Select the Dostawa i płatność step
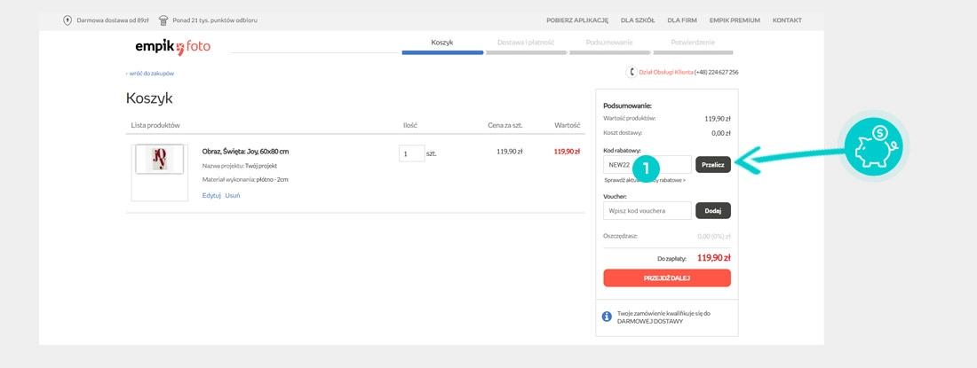This screenshot has width=977, height=368. click(526, 43)
